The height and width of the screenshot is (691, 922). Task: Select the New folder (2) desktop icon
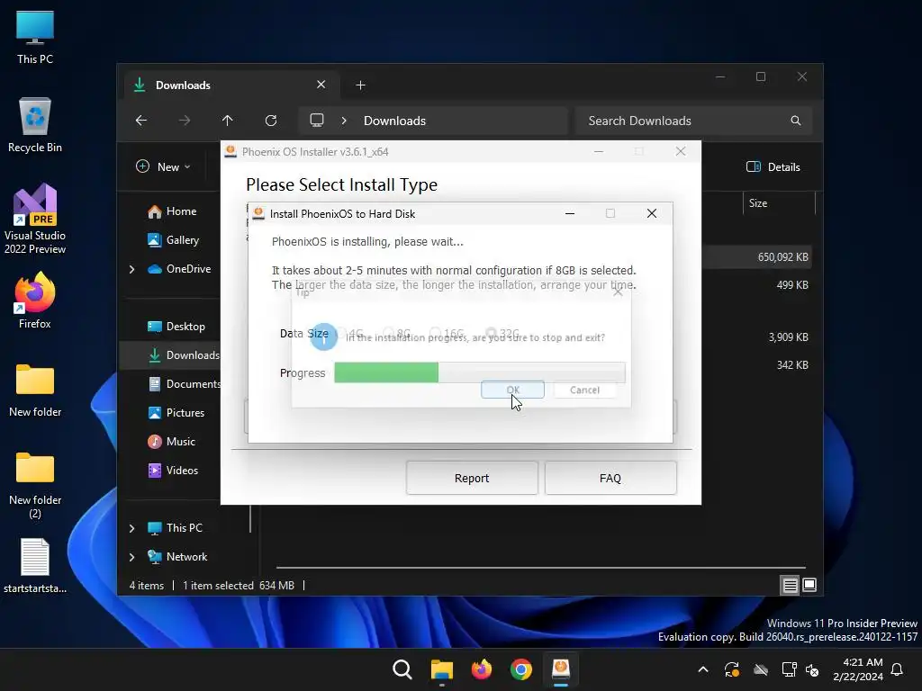click(35, 485)
